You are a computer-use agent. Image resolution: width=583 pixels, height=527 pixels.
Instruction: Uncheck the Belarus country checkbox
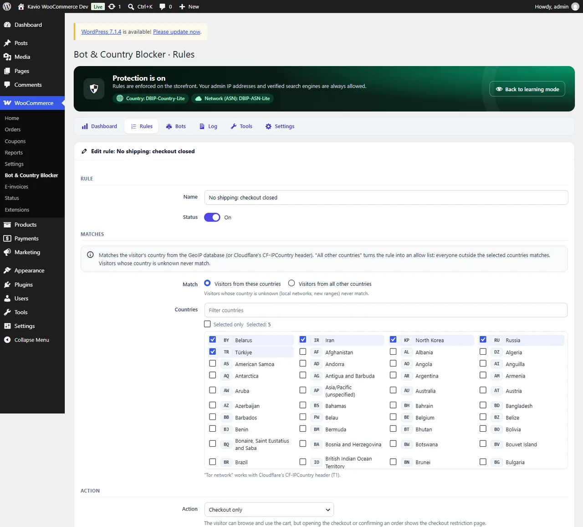213,340
